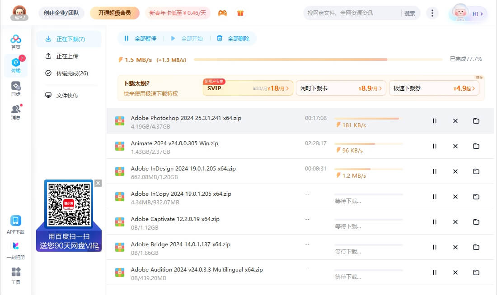This screenshot has height=295, width=497.
Task: Select the 传输完成(26) tab
Action: (x=69, y=73)
